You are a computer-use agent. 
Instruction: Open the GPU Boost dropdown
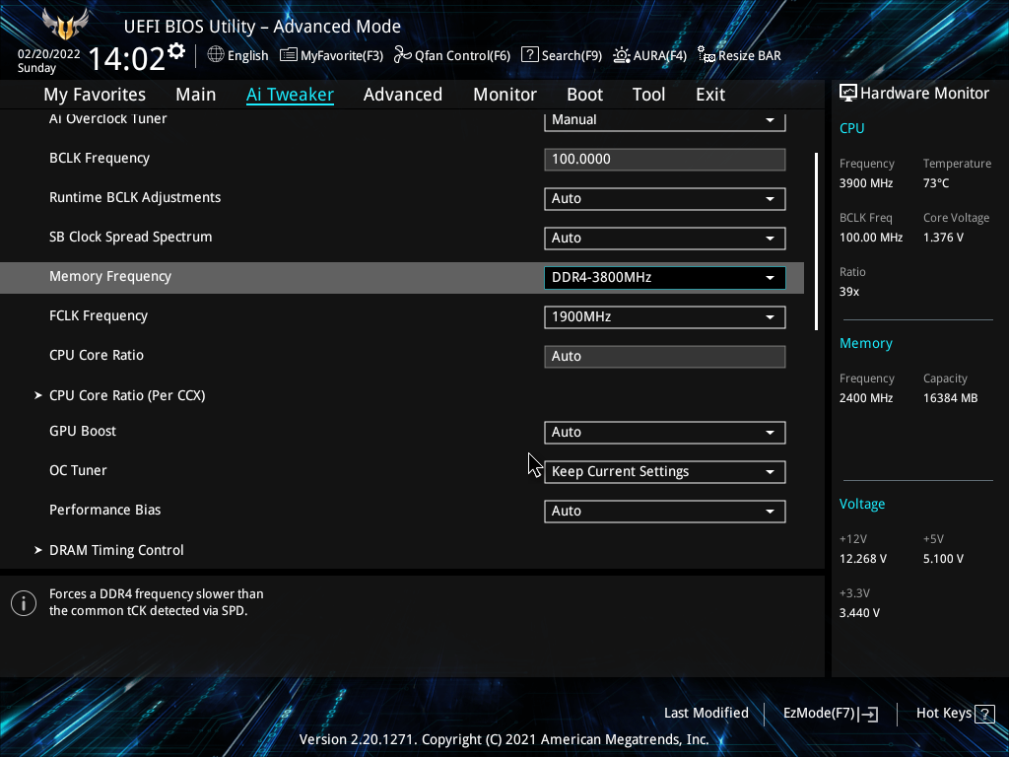[665, 432]
